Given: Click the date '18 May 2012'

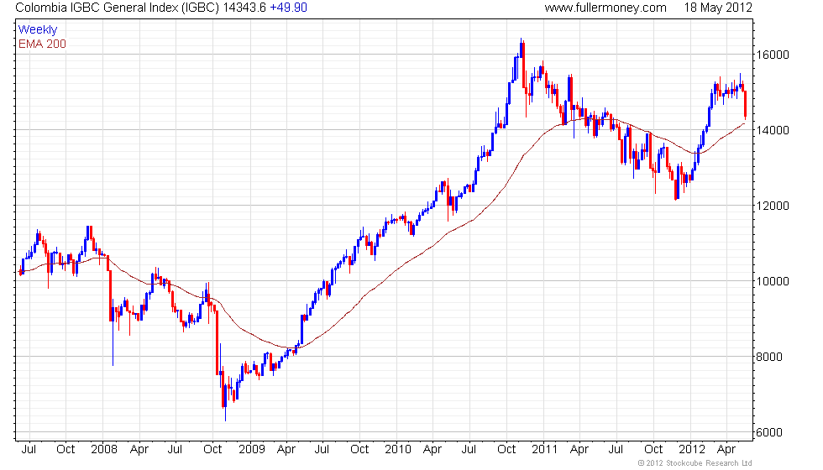Looking at the screenshot, I should tap(718, 8).
